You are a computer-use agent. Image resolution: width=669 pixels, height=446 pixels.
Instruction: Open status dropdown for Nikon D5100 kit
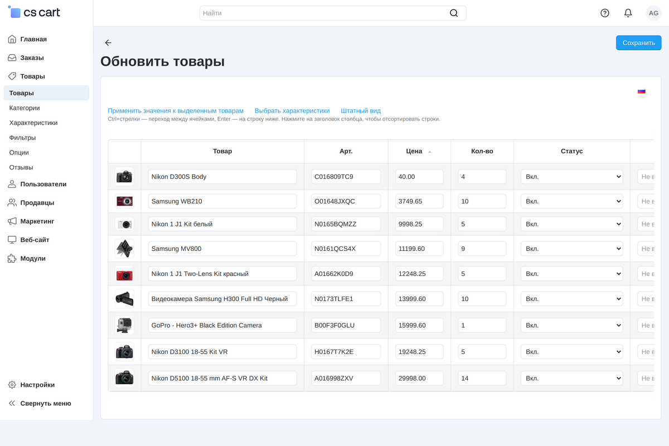[572, 378]
